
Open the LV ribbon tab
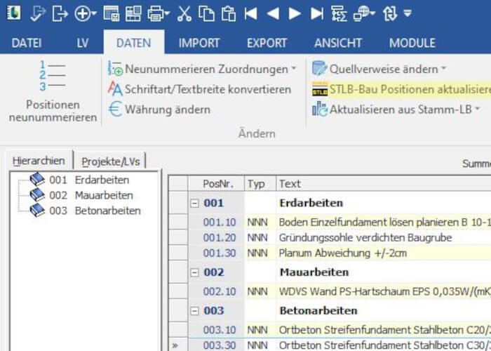click(x=83, y=43)
